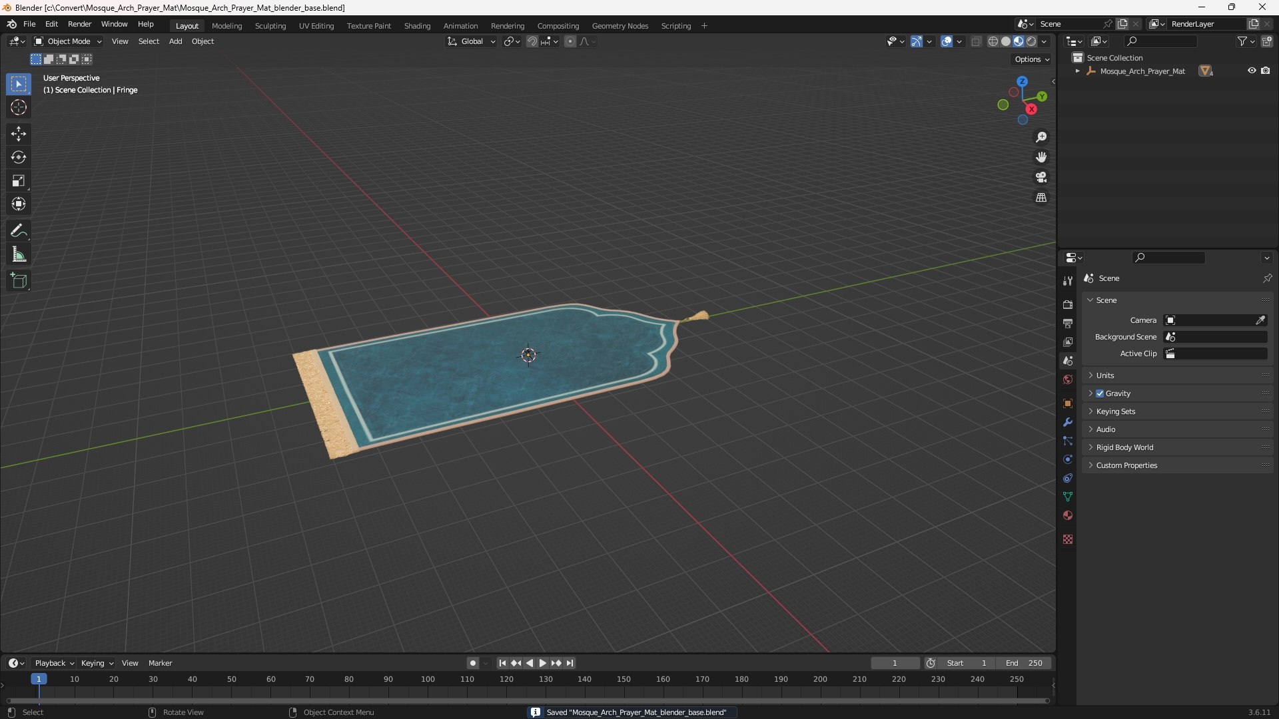Screen dimensions: 1279x719
Task: Open the Modifiers wrench properties tab
Action: click(x=1068, y=422)
